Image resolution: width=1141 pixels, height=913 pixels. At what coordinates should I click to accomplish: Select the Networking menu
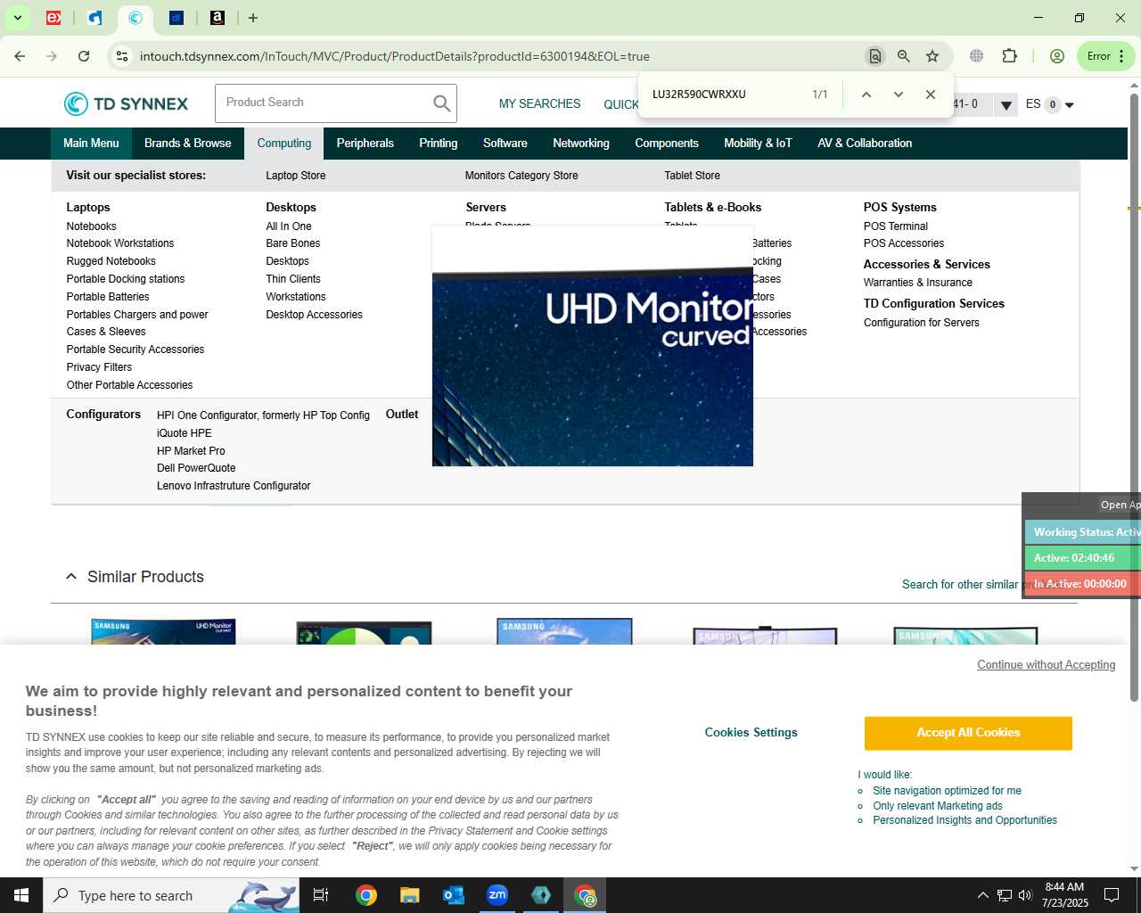tap(581, 144)
